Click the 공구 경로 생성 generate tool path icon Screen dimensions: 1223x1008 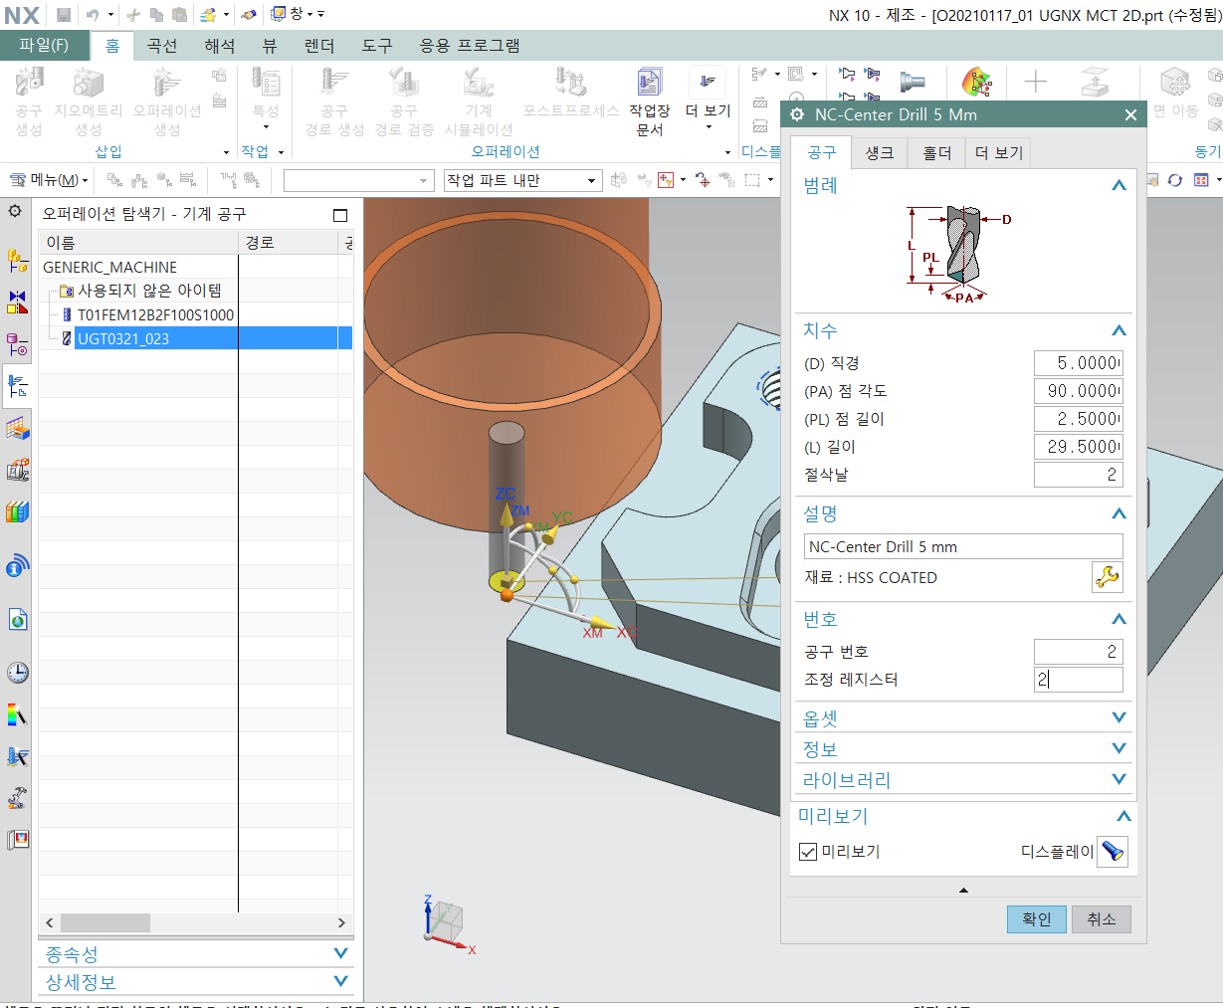pyautogui.click(x=334, y=101)
